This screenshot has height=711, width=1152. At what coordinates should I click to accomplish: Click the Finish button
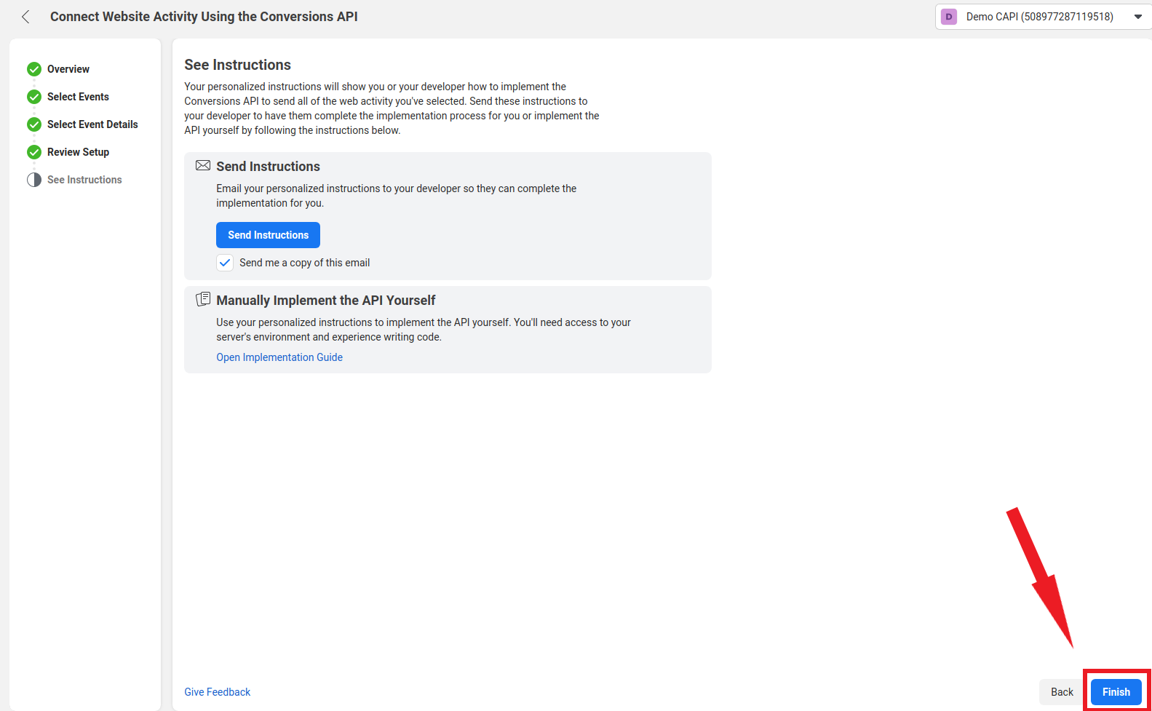pos(1116,692)
